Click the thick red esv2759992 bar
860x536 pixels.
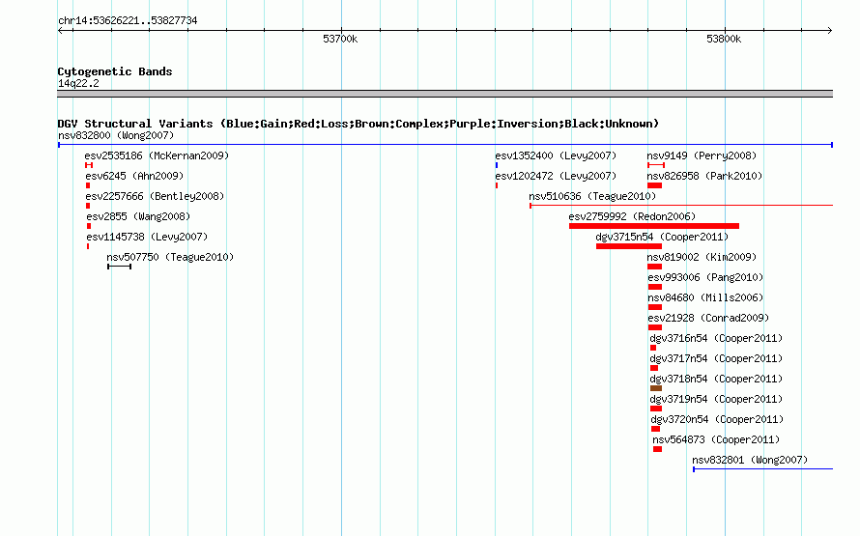pyautogui.click(x=654, y=226)
